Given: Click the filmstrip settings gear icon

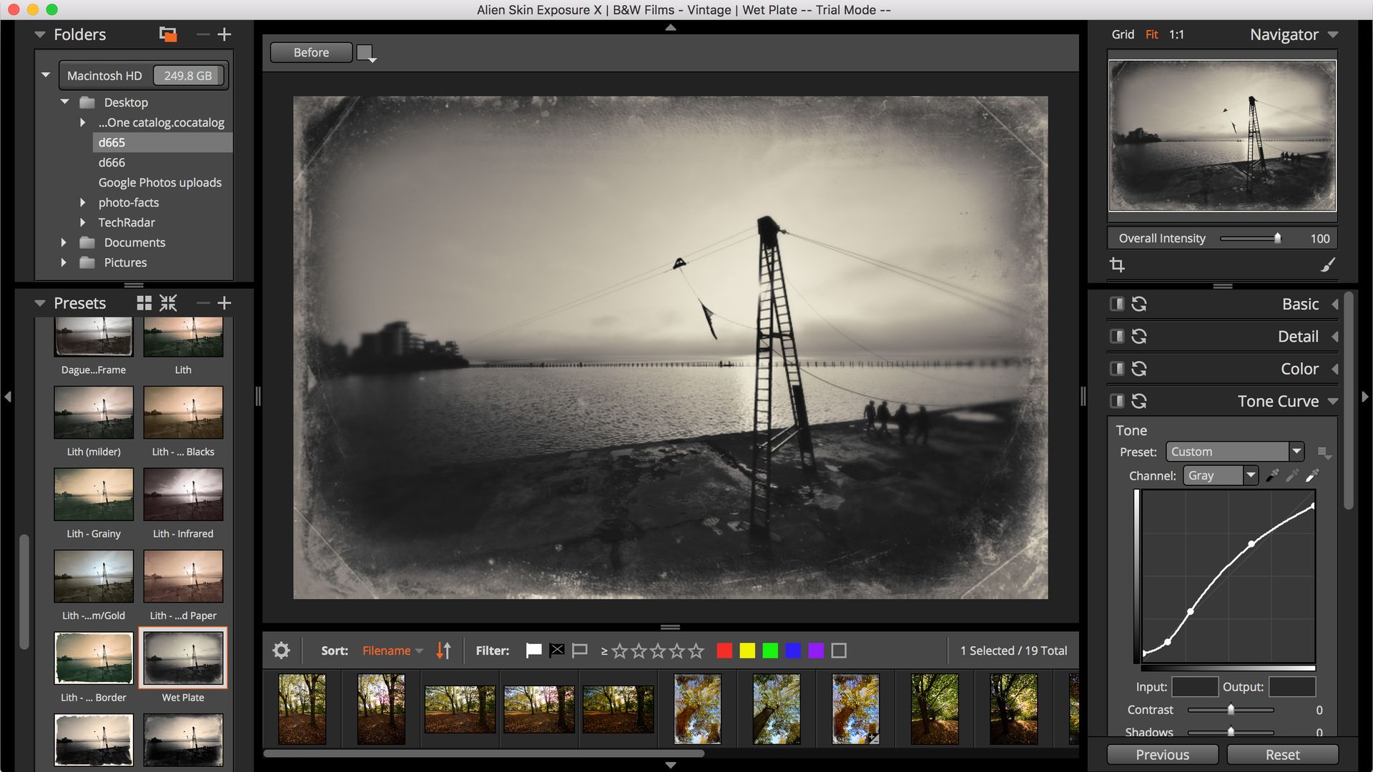Looking at the screenshot, I should coord(281,650).
